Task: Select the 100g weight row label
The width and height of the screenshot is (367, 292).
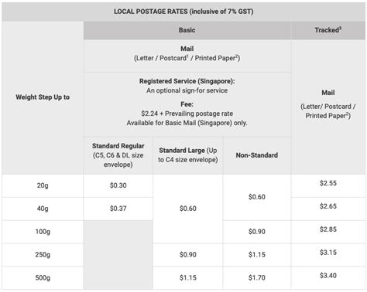Action: (43, 232)
